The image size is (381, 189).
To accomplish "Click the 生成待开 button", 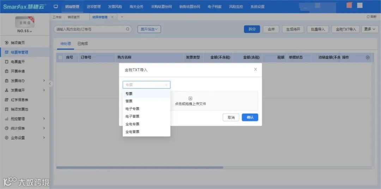I will pyautogui.click(x=293, y=29).
